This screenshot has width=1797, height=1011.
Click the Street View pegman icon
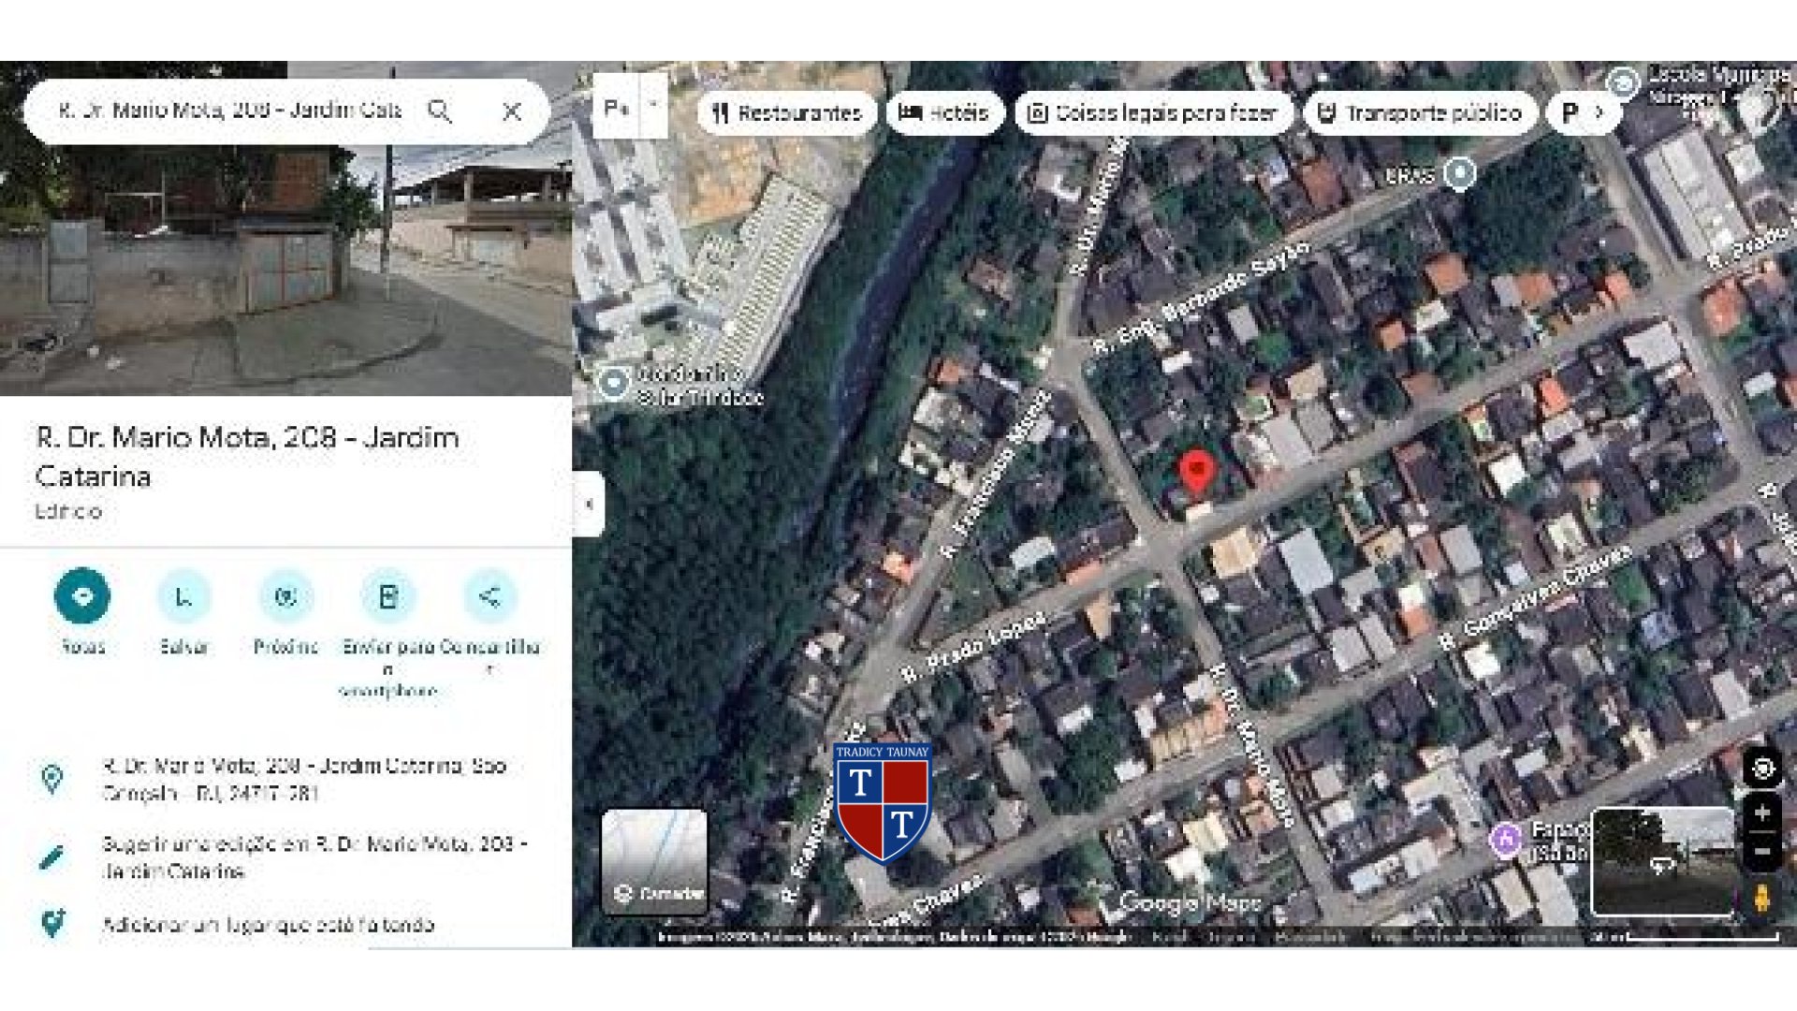point(1762,899)
